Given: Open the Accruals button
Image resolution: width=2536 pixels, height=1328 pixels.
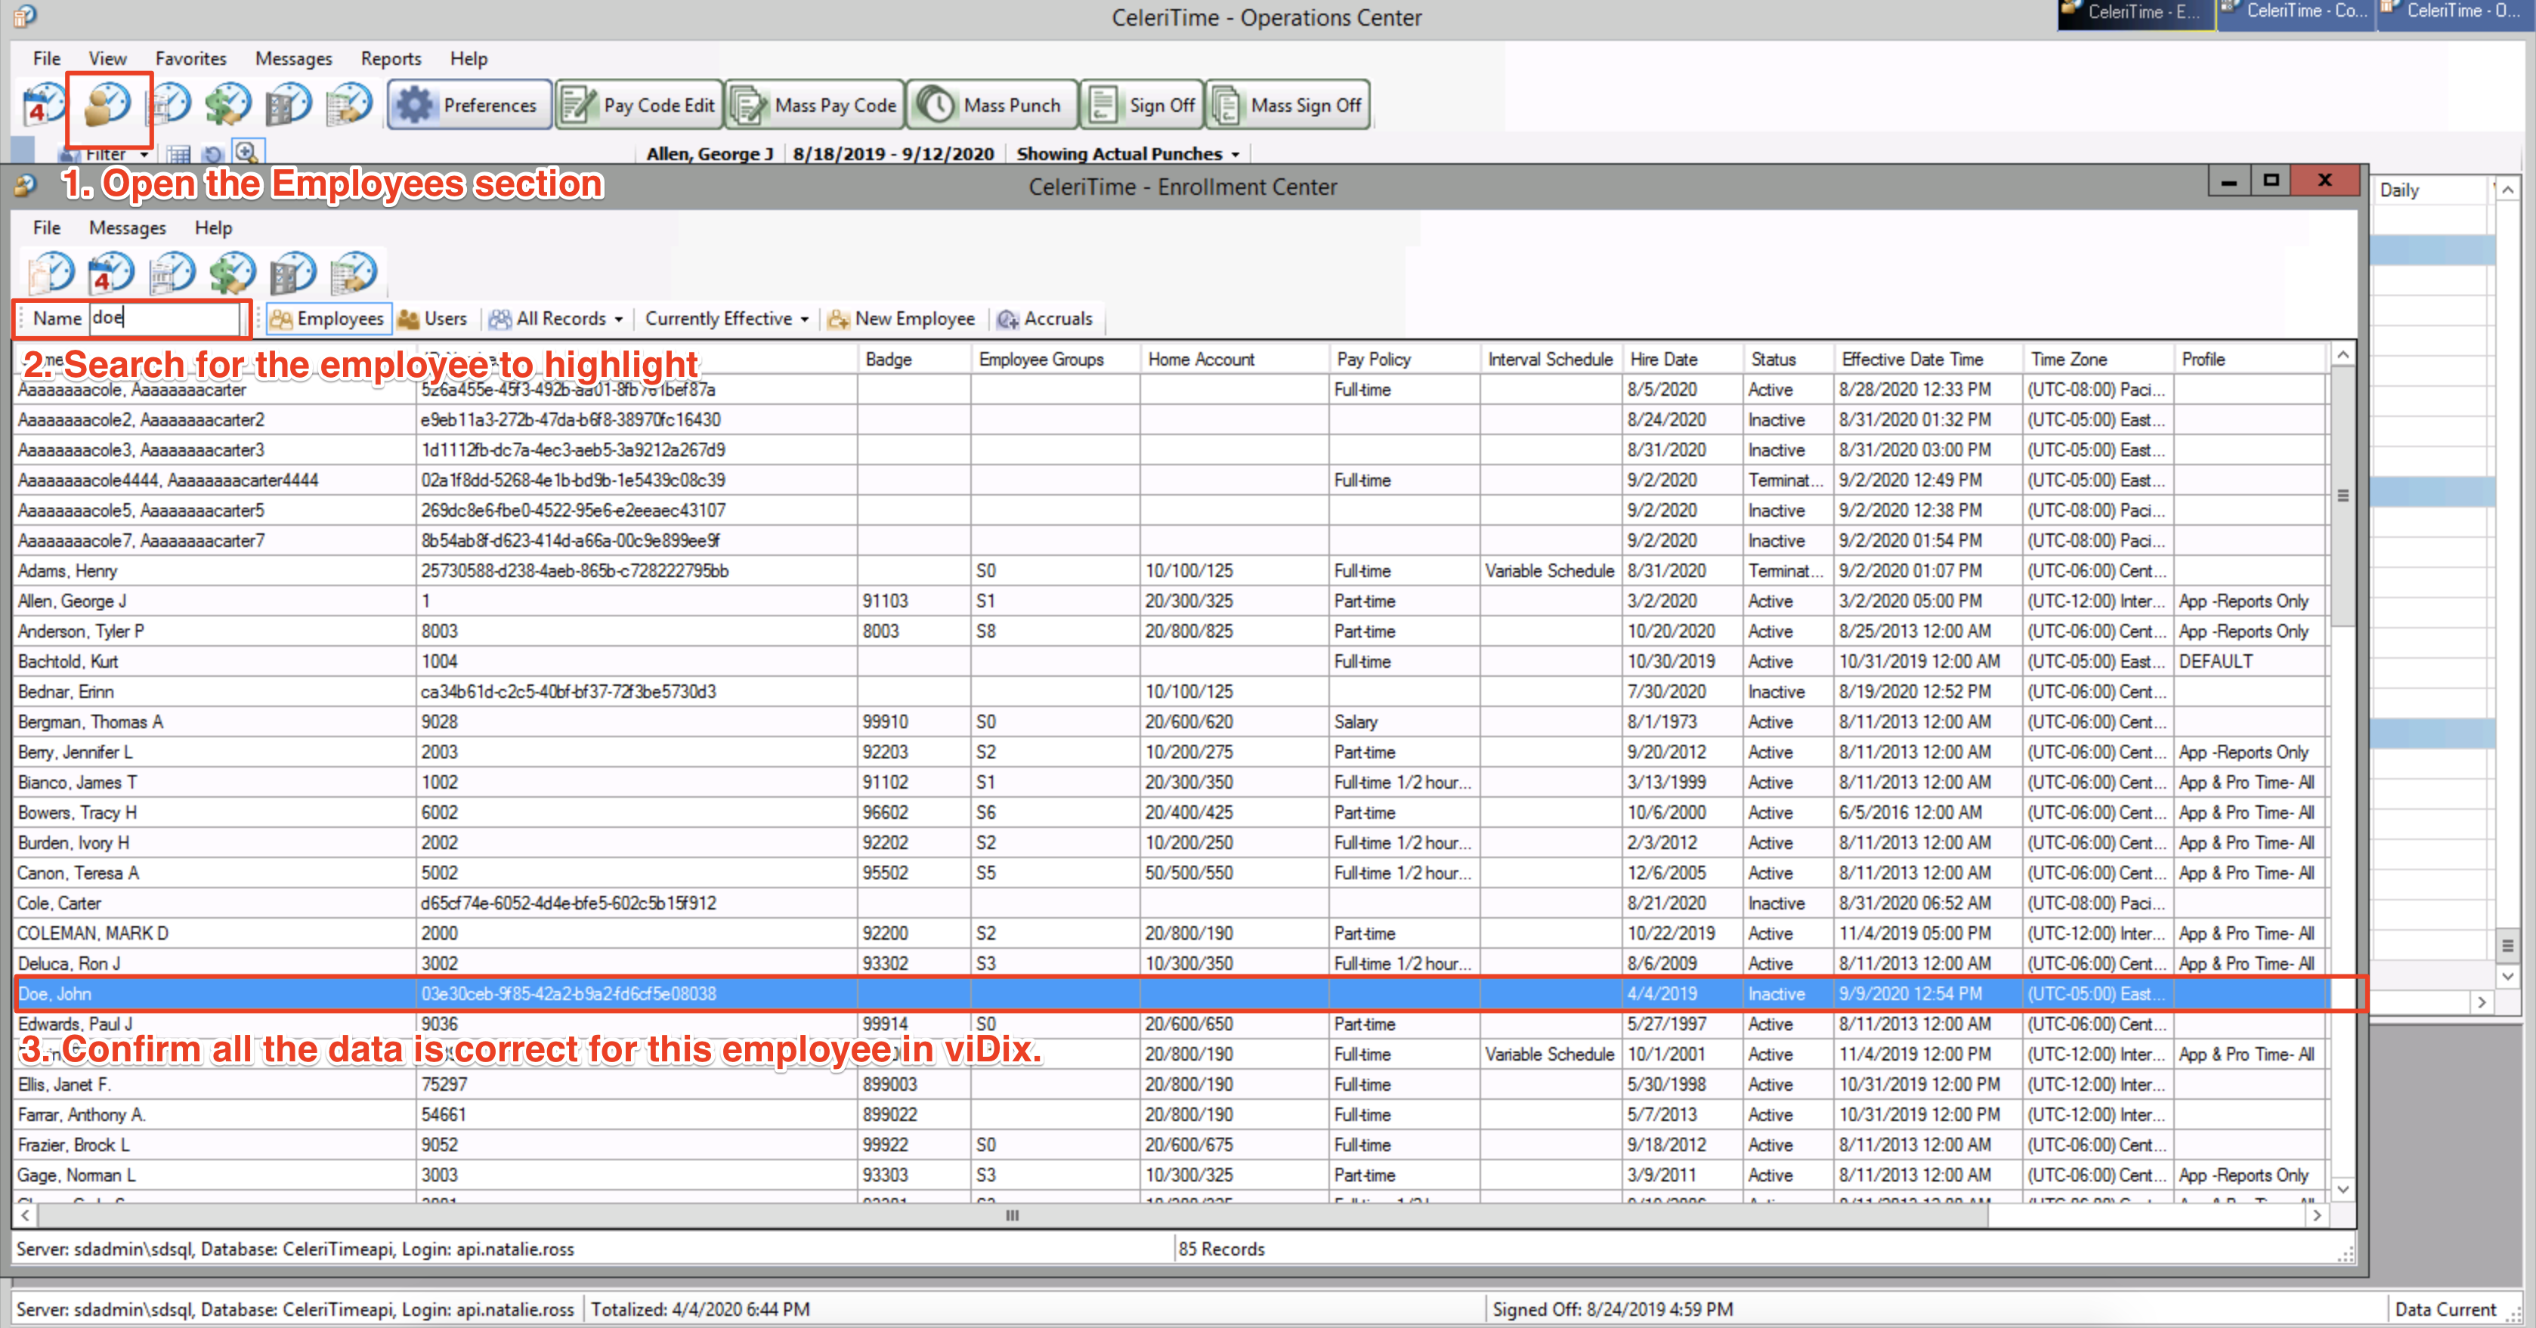Looking at the screenshot, I should pos(1044,318).
